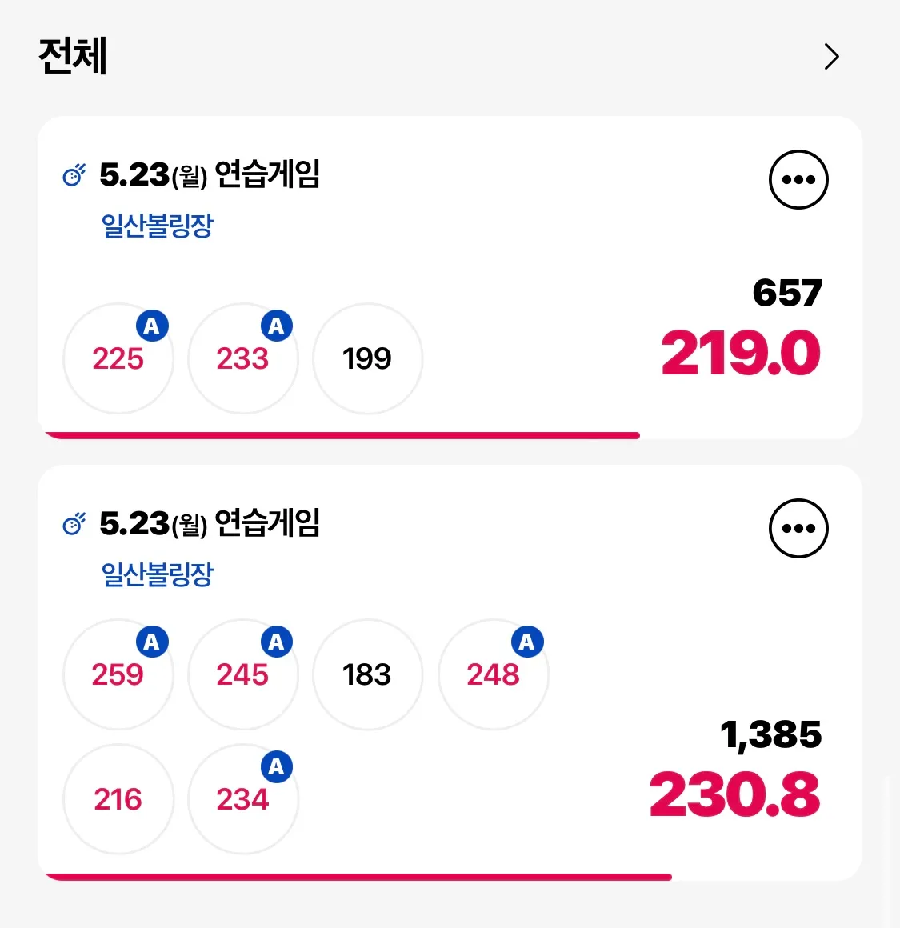
Task: Click the bowling ball icon on the first game card
Action: (73, 174)
